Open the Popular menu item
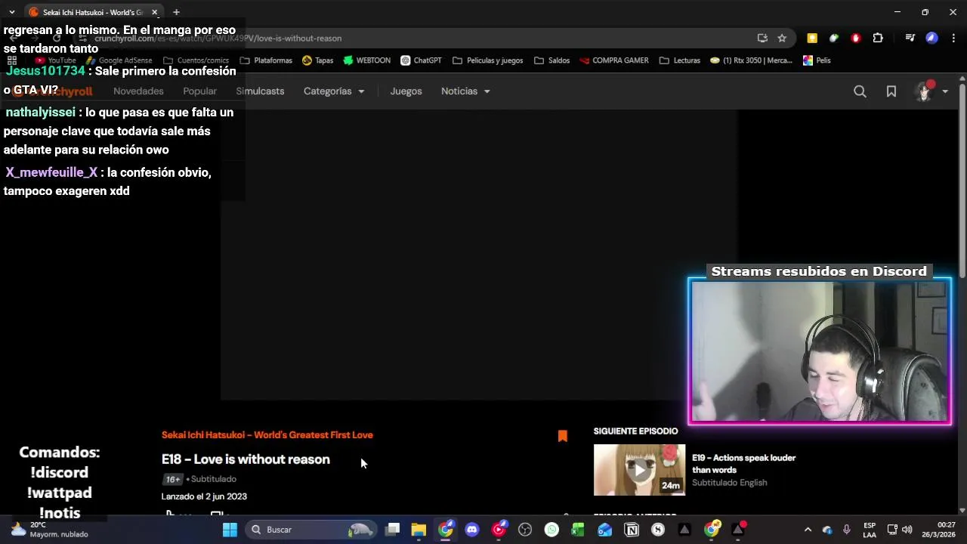This screenshot has width=967, height=544. [199, 91]
